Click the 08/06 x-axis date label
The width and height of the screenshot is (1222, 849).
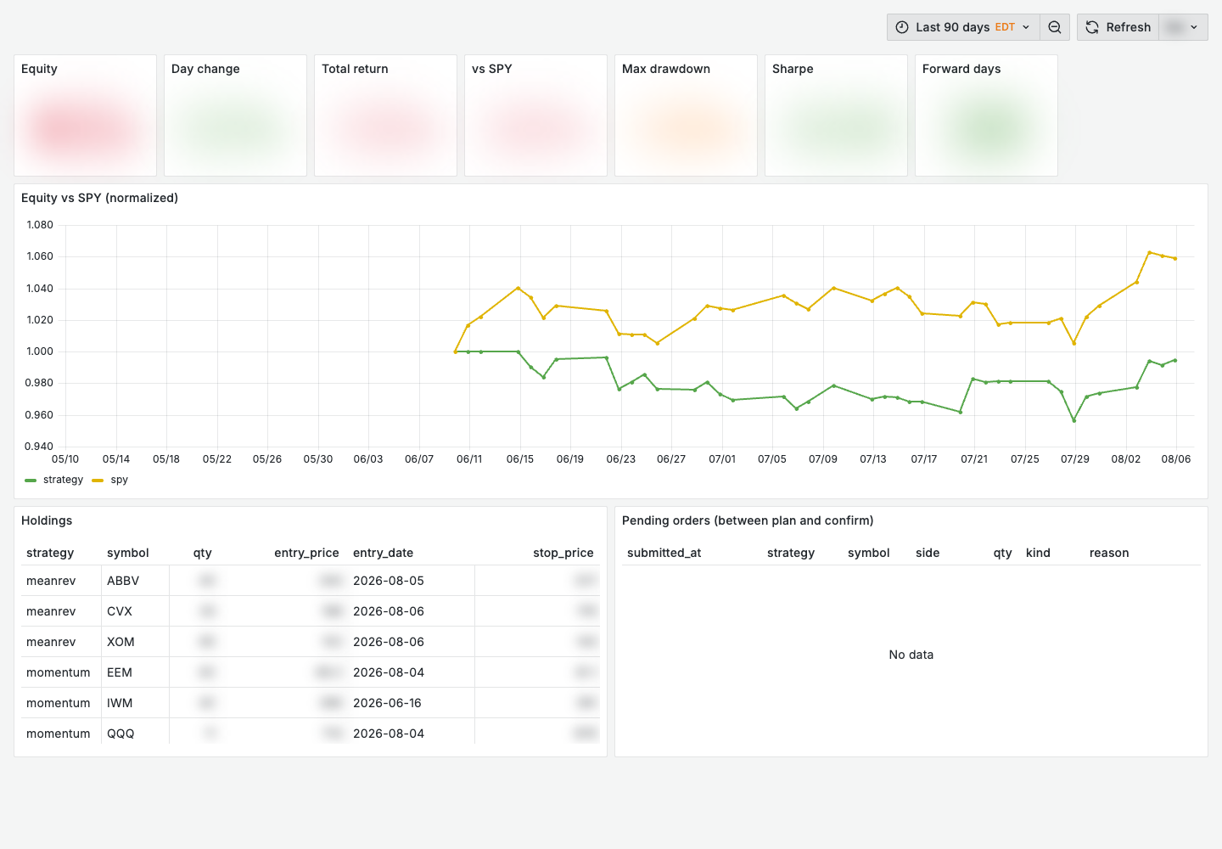pos(1176,459)
